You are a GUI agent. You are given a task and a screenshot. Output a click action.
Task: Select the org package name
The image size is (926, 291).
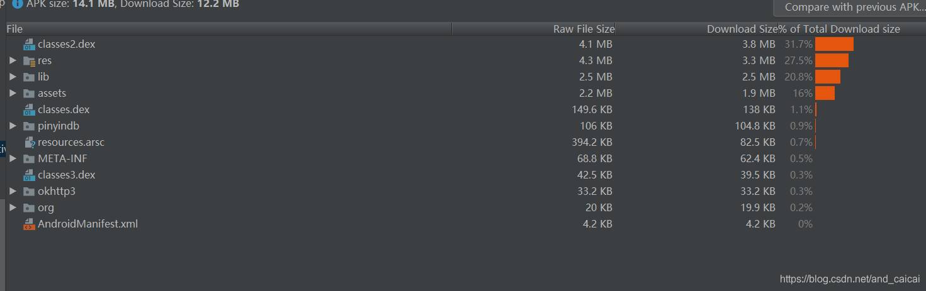pyautogui.click(x=46, y=208)
